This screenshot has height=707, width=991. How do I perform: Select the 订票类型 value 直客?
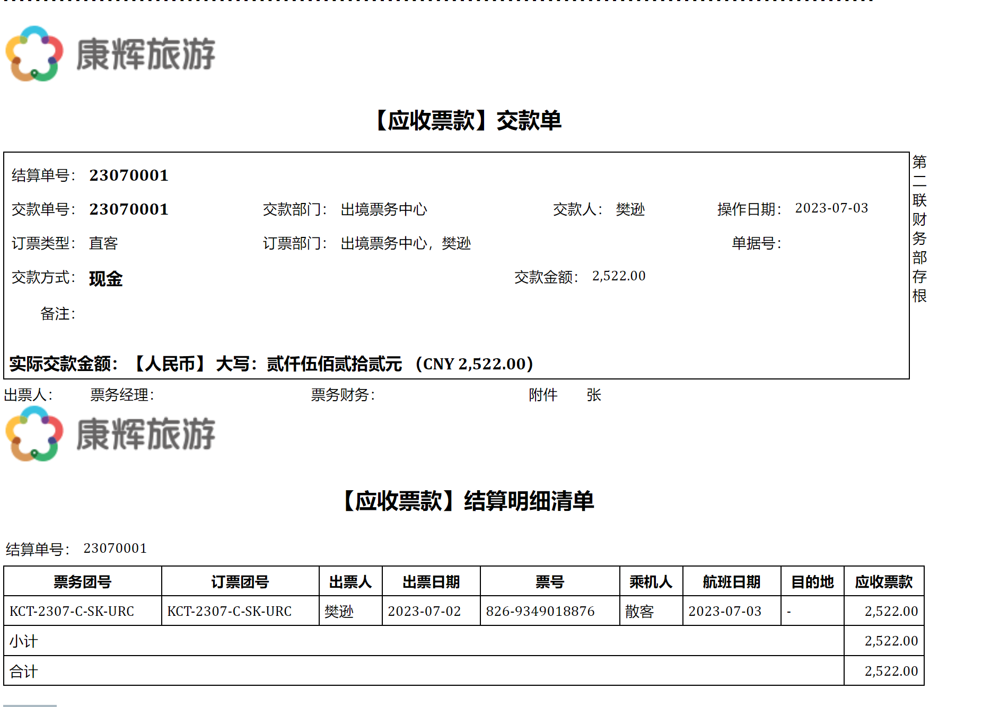pos(103,243)
